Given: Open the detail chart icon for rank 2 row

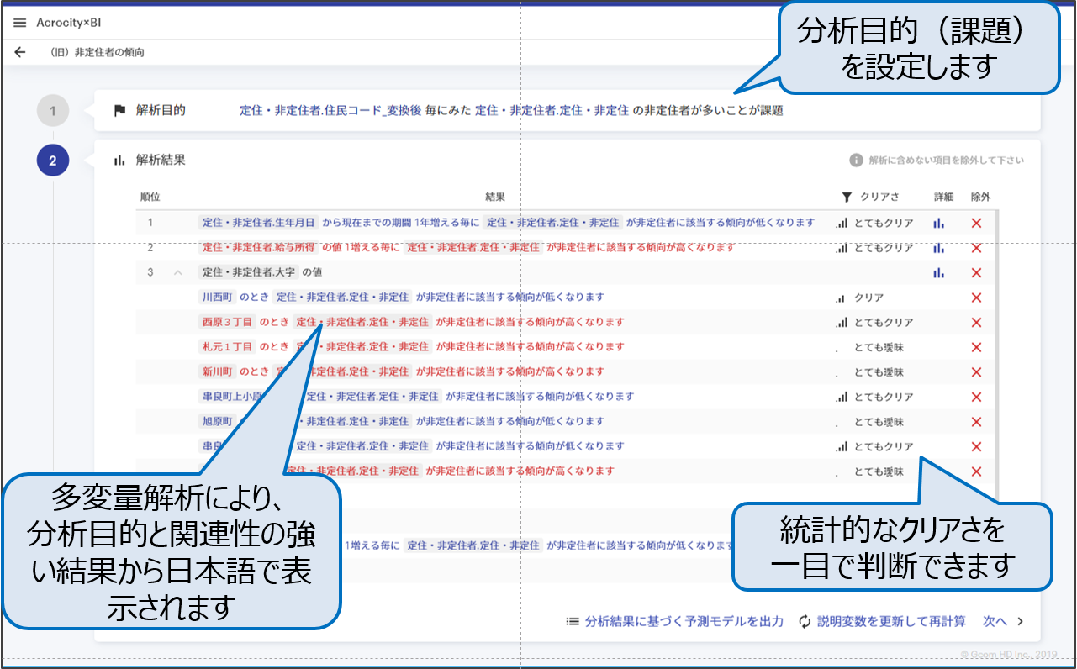Looking at the screenshot, I should (x=938, y=248).
